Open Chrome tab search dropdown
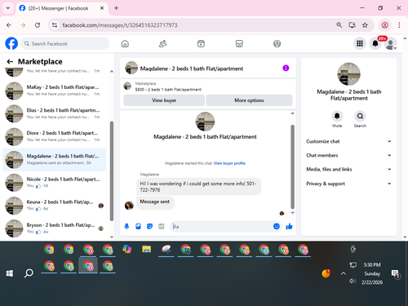This screenshot has width=408, height=306. point(8,8)
